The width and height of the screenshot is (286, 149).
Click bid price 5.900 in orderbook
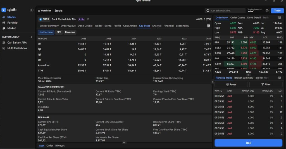[x=244, y=64]
